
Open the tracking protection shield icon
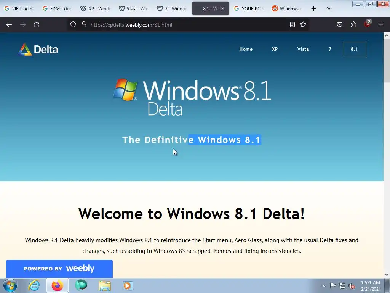tap(73, 25)
